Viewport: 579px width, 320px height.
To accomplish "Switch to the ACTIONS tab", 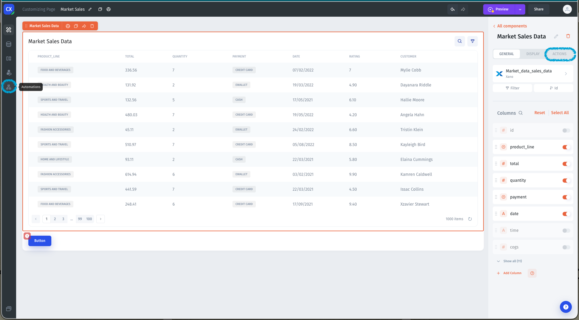I will [559, 54].
